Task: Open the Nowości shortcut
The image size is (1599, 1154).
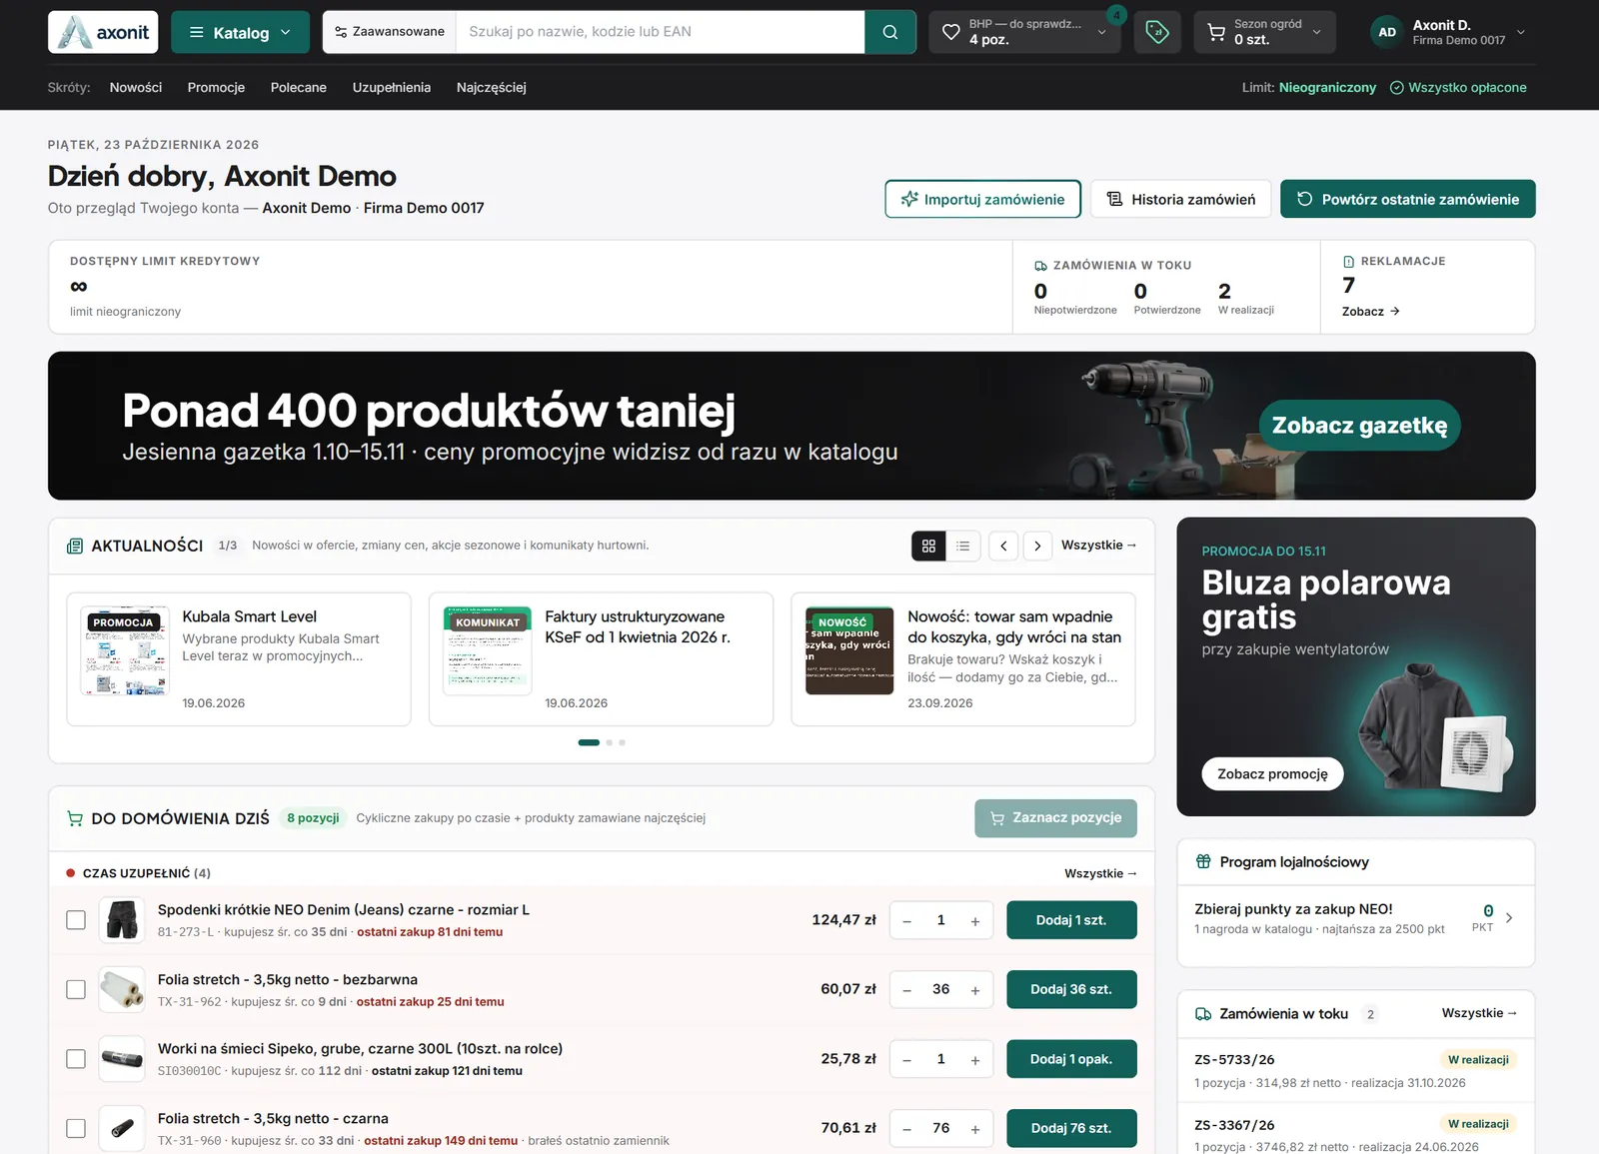Action: tap(136, 88)
